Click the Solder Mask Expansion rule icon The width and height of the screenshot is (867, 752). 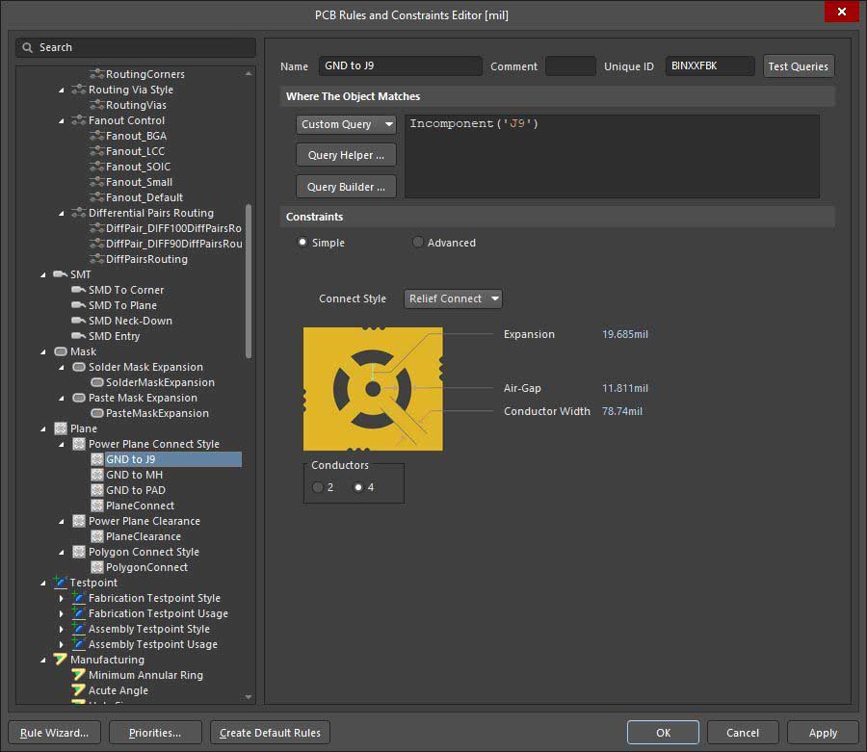click(x=79, y=367)
